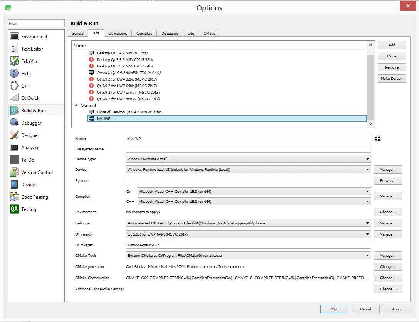The height and width of the screenshot is (322, 419).
Task: Click the To-Do category icon
Action: click(x=14, y=160)
